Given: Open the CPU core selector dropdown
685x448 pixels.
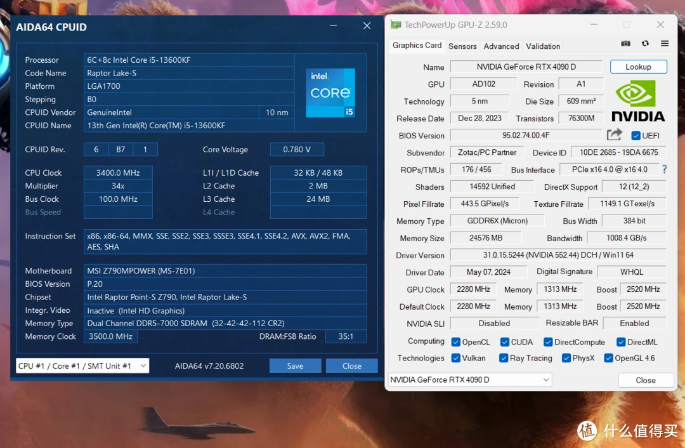Looking at the screenshot, I should [x=82, y=366].
